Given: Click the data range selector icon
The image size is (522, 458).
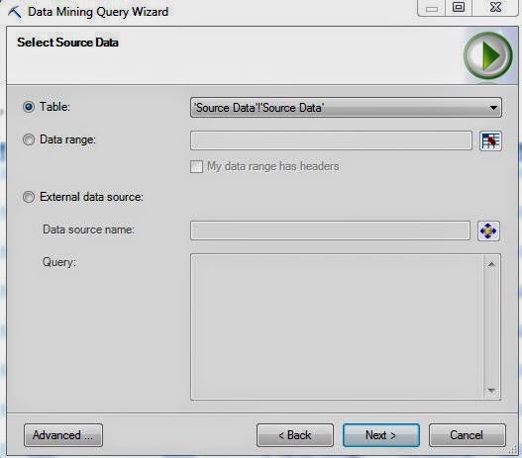Looking at the screenshot, I should (490, 140).
